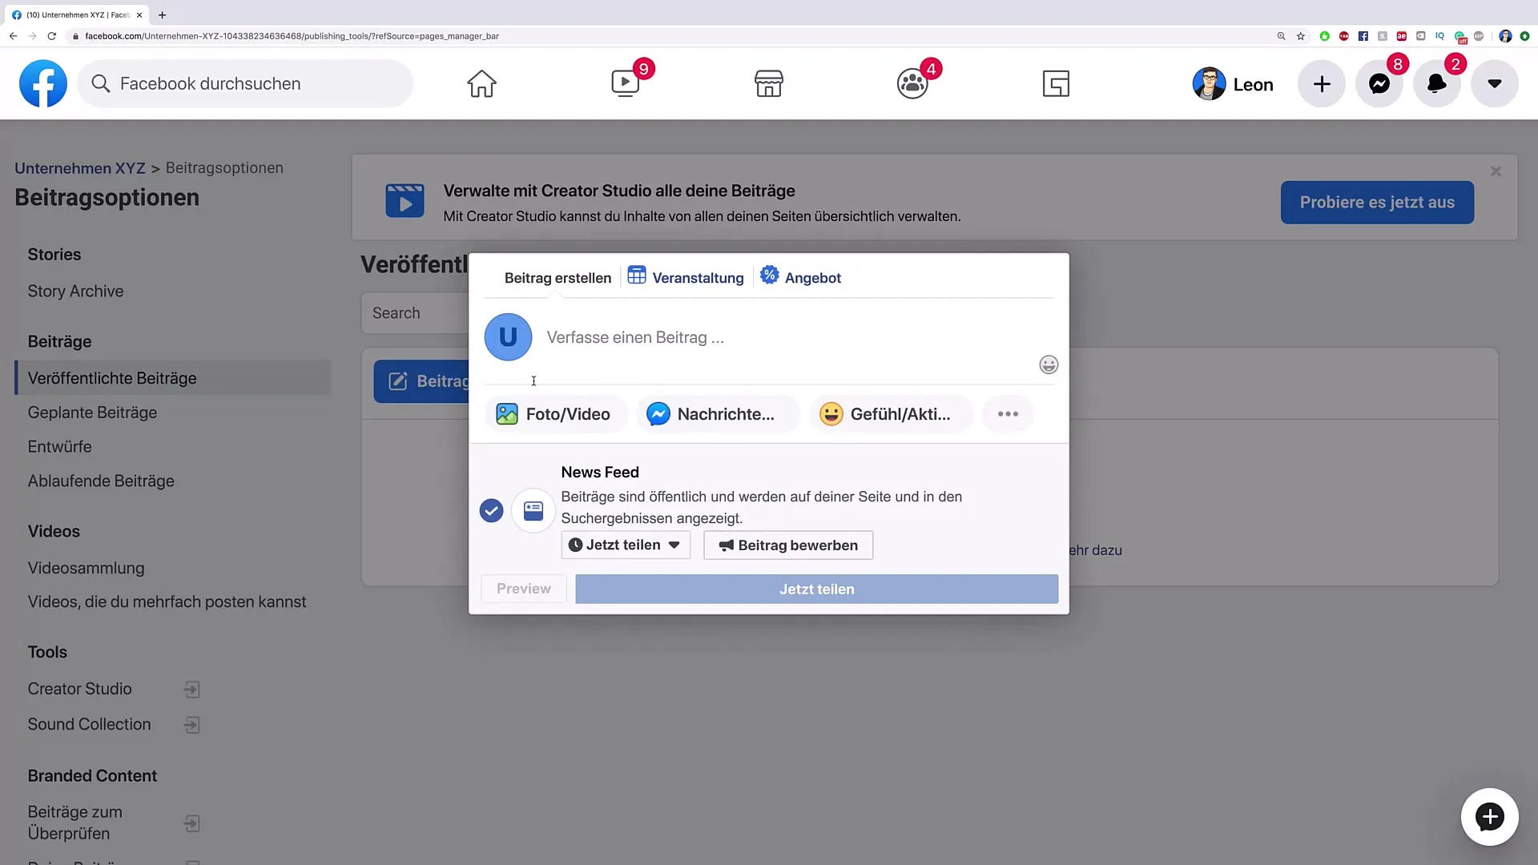Open Story Archive in sidebar
This screenshot has width=1538, height=865.
pos(75,292)
